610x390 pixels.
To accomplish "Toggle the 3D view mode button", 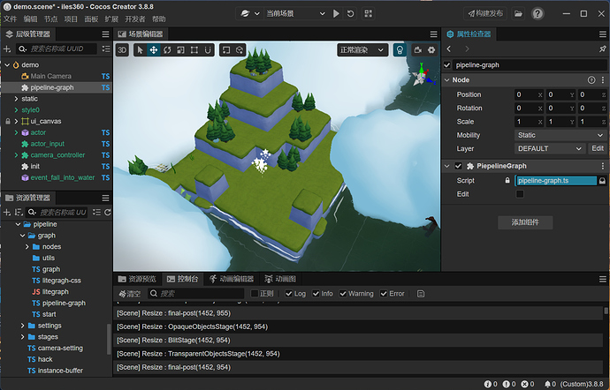I will [x=122, y=49].
